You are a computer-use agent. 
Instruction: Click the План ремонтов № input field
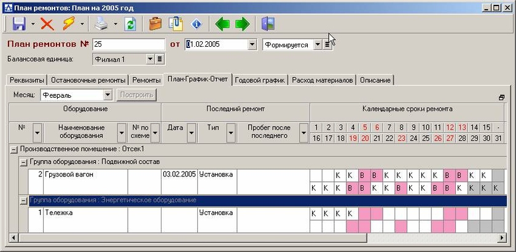[x=128, y=45]
